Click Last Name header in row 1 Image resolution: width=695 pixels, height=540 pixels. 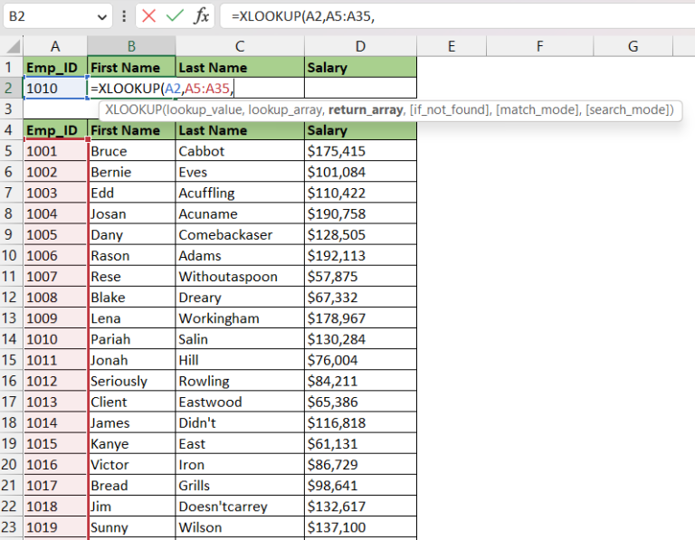coord(240,67)
